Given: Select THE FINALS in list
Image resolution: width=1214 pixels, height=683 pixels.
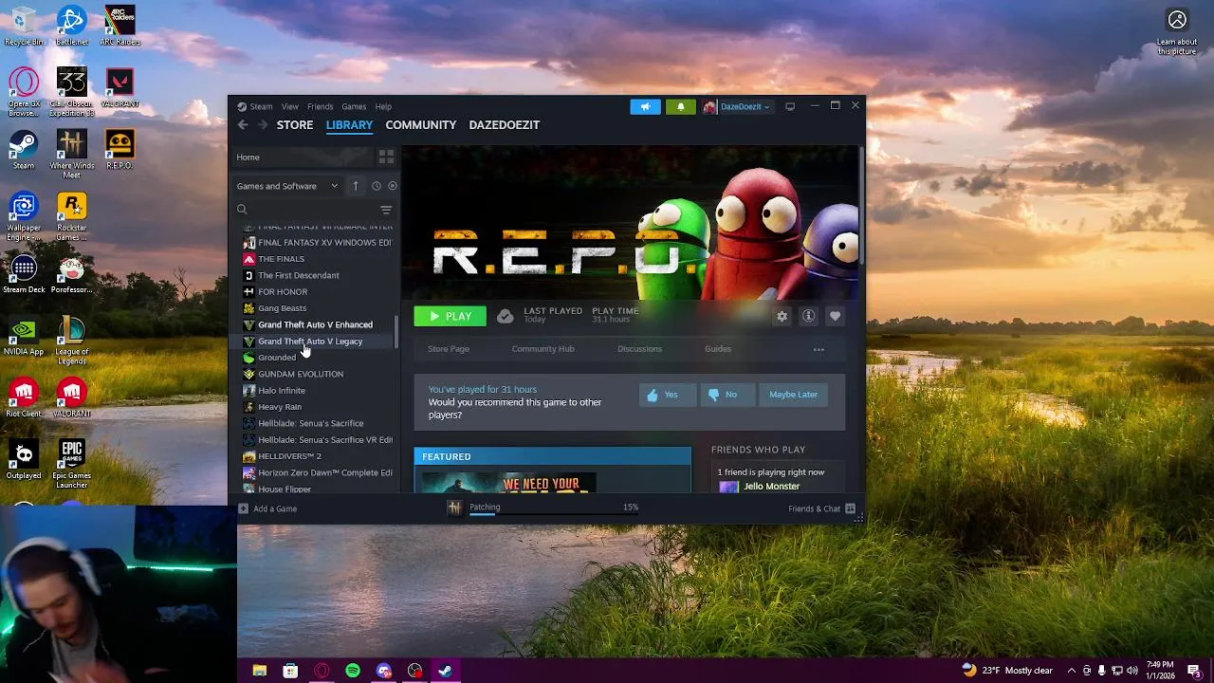Looking at the screenshot, I should point(281,259).
